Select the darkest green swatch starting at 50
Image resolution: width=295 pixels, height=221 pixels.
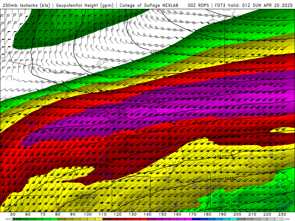pyautogui.click(x=17, y=219)
